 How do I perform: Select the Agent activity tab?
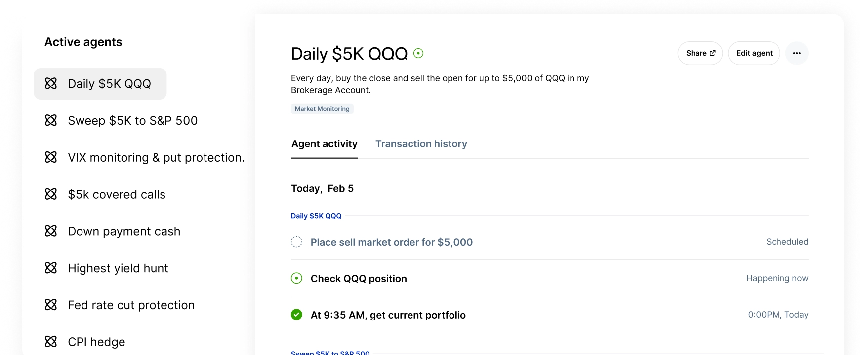pos(324,144)
